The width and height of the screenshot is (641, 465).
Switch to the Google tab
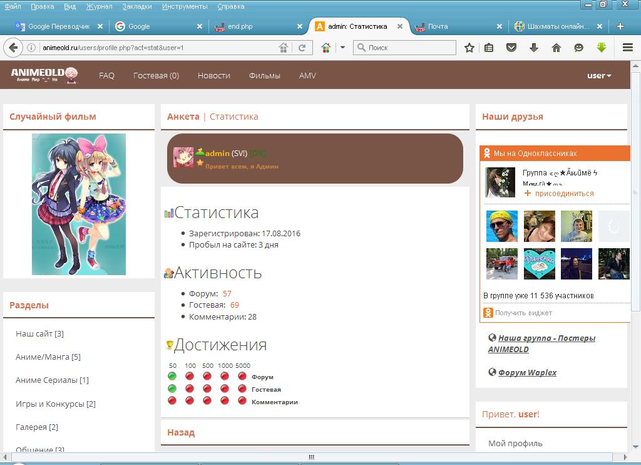pyautogui.click(x=158, y=26)
